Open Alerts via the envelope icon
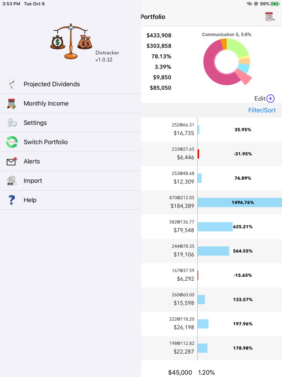This screenshot has width=282, height=377. (x=11, y=161)
